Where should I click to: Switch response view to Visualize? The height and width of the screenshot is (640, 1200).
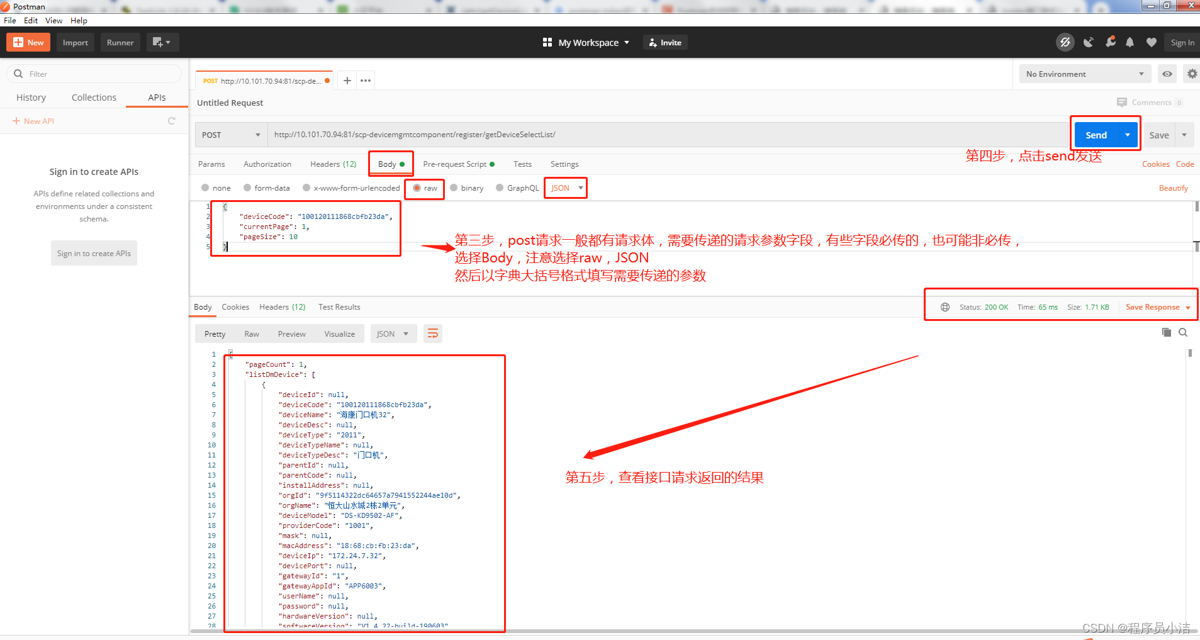coord(340,334)
